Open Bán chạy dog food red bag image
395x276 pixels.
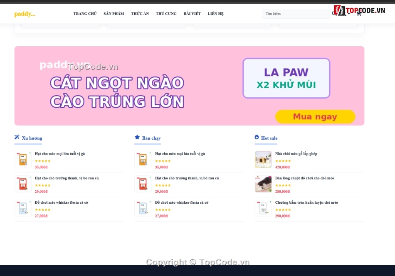(x=143, y=184)
